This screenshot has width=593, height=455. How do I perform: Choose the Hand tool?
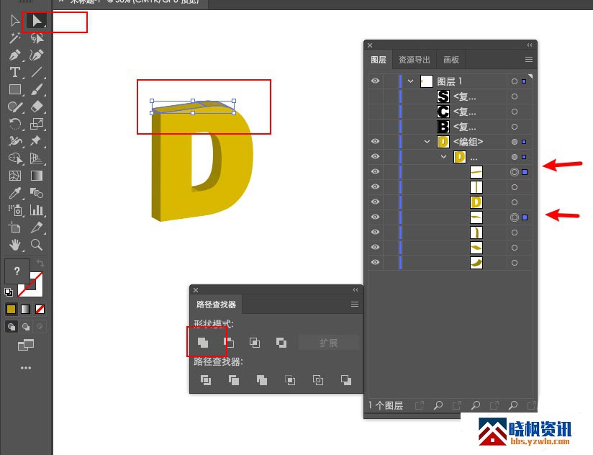[14, 245]
